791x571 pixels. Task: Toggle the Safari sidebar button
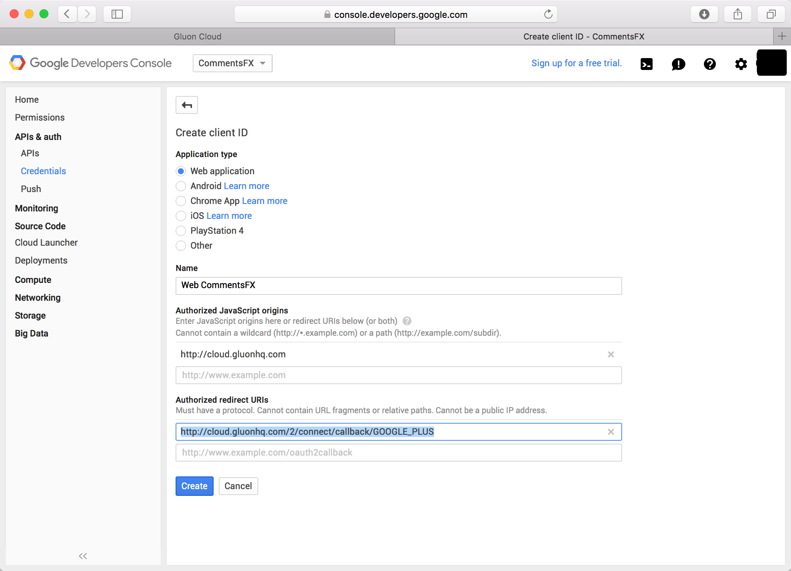[x=117, y=14]
